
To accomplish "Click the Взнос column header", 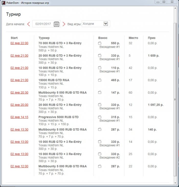I will (x=103, y=38).
